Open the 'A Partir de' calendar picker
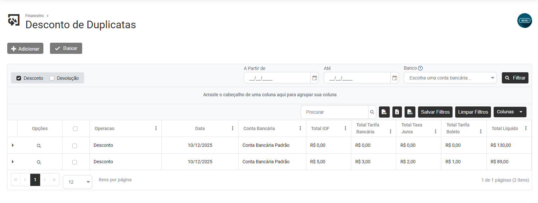The image size is (538, 203). [x=315, y=78]
